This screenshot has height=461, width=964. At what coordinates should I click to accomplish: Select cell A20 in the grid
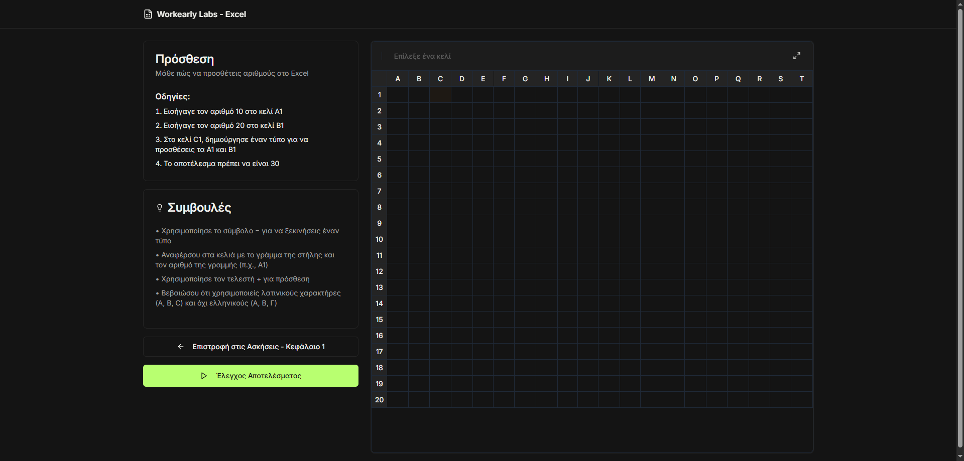[398, 400]
